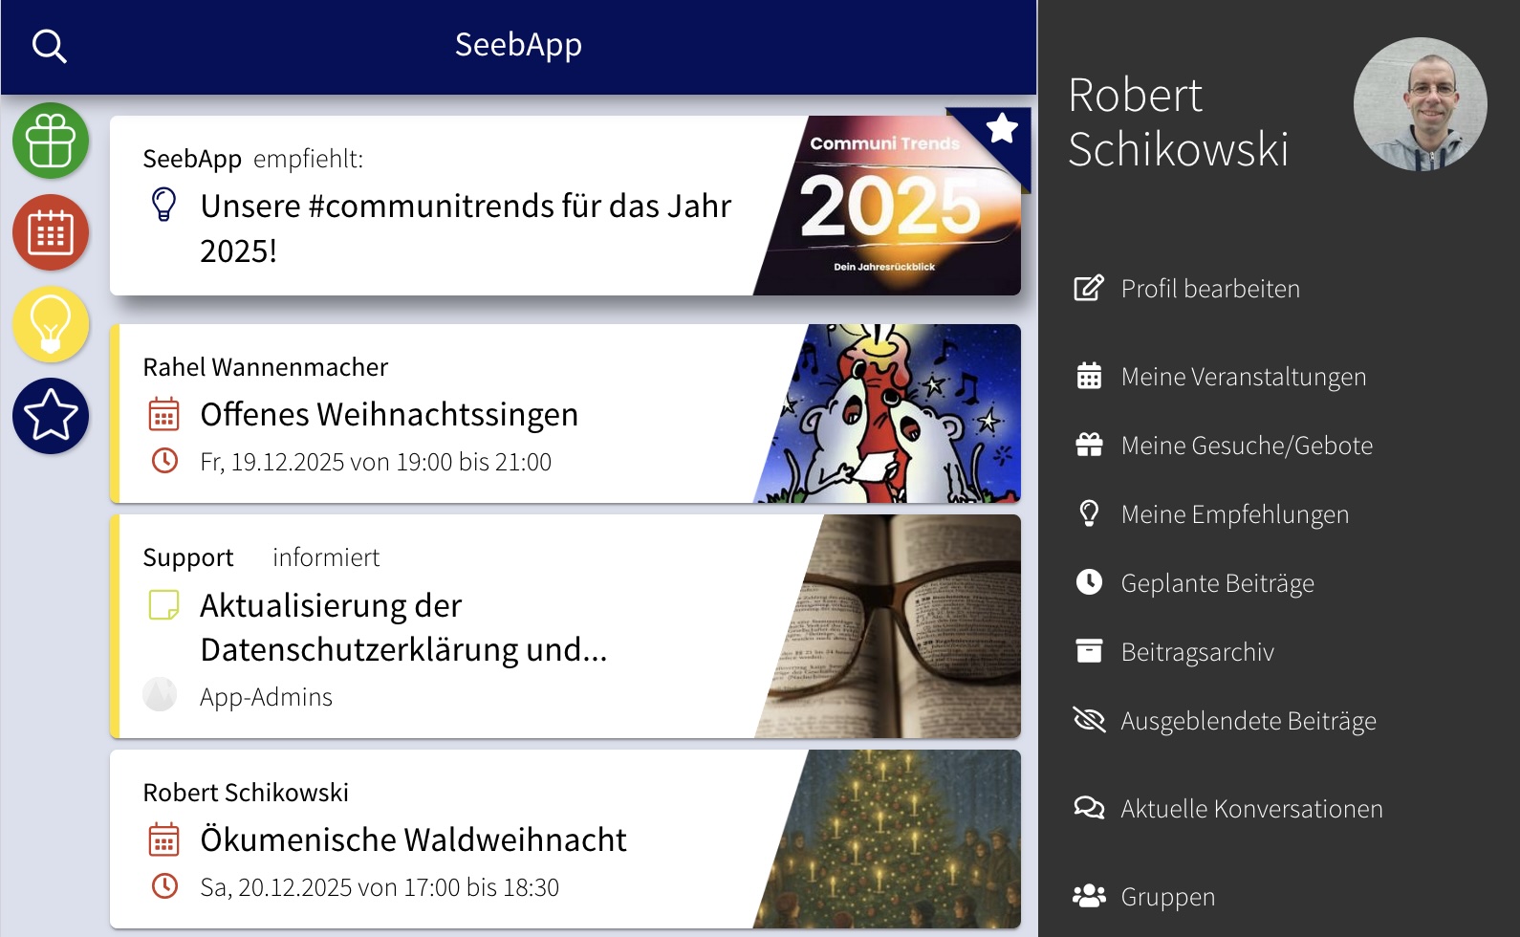This screenshot has width=1520, height=937.
Task: Open the Offenes Weihnachtssingen event post
Action: tap(565, 414)
